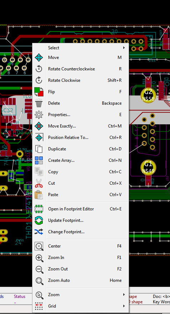Image resolution: width=170 pixels, height=314 pixels.
Task: Click the Create Array grid icon
Action: pyautogui.click(x=39, y=160)
